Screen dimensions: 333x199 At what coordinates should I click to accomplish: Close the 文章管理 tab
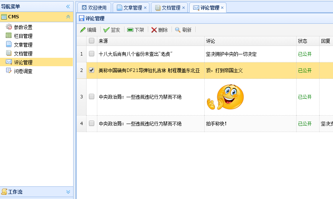point(145,8)
